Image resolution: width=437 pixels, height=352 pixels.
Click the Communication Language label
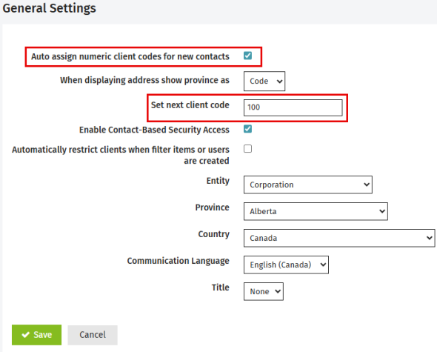(x=178, y=261)
